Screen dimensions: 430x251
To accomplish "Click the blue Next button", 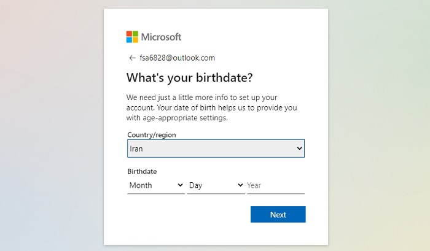I will coord(278,214).
